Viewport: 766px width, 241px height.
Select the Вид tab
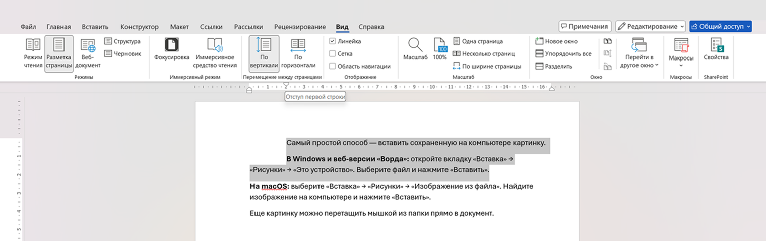point(342,27)
